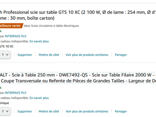Open 'dans Scies circulaires à table électriques' category link
The height and width of the screenshot is (117, 156).
point(51,26)
